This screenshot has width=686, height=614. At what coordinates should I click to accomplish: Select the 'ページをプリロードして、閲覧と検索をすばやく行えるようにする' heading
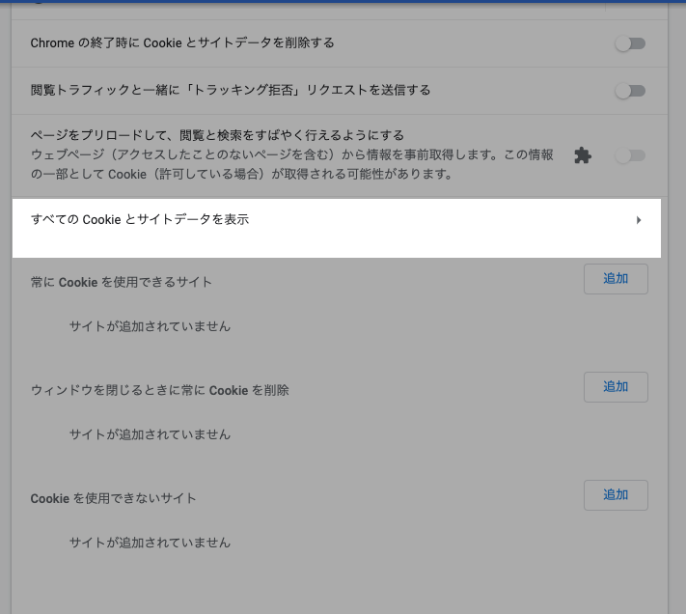(x=217, y=135)
